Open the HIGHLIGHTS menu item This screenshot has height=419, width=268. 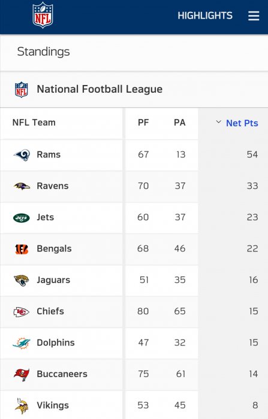(x=205, y=16)
